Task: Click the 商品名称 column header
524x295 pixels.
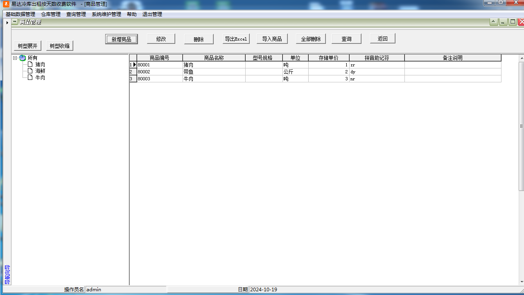Action: [214, 58]
